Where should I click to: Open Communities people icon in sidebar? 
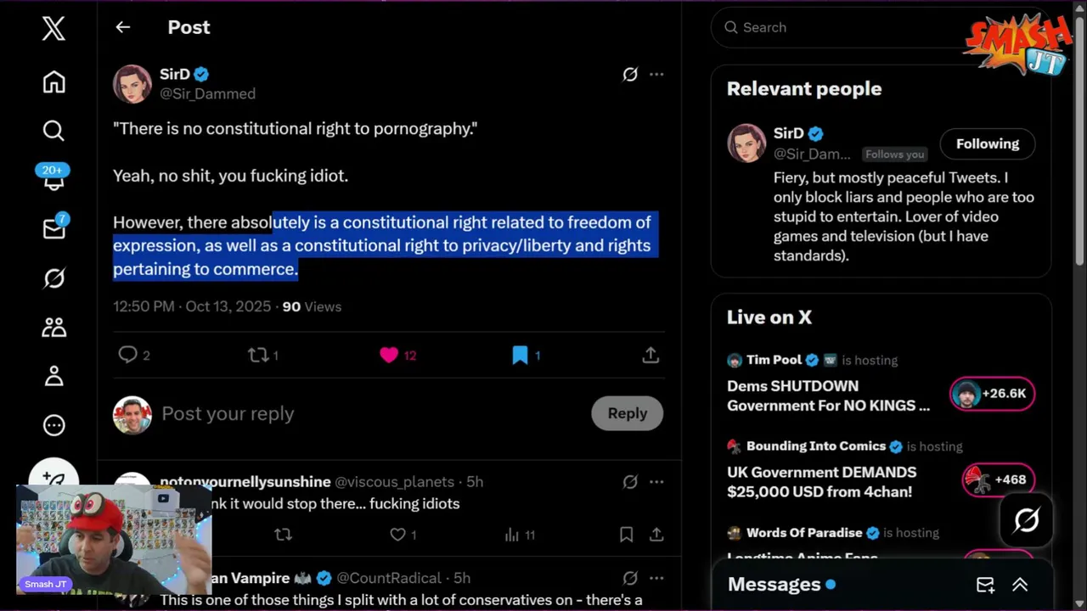coord(54,327)
